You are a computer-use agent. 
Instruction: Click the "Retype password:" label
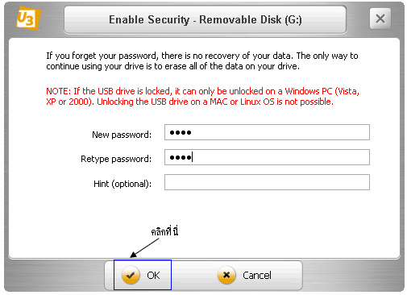[x=116, y=159]
